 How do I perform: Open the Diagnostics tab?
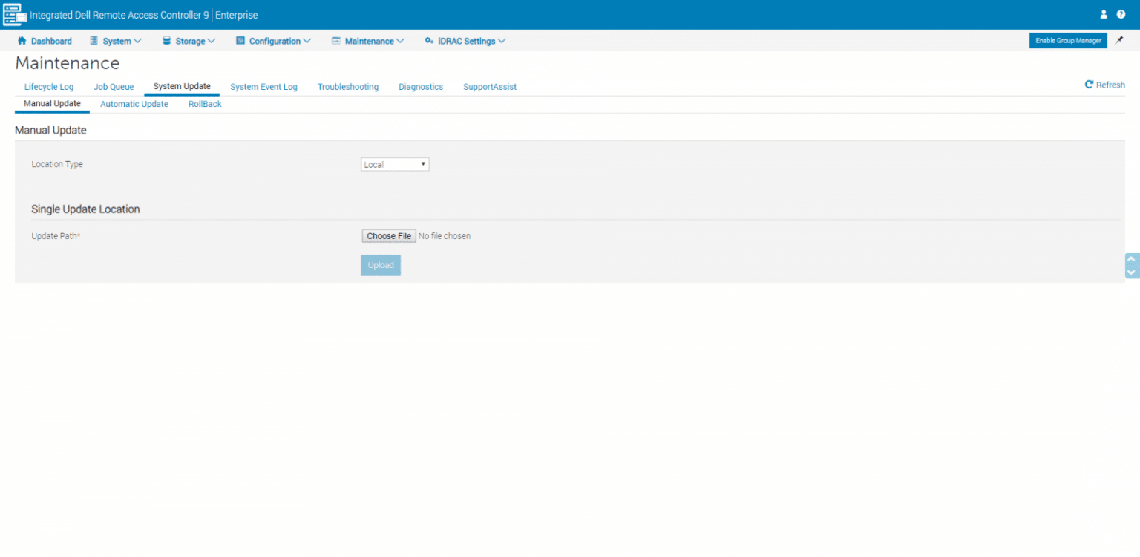421,87
